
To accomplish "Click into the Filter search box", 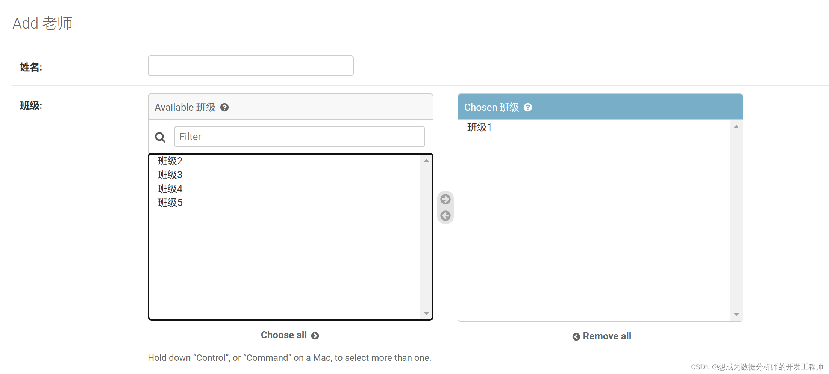I will click(300, 137).
